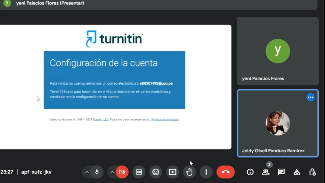Click meeting code apf-xufz-jkv

point(36,172)
